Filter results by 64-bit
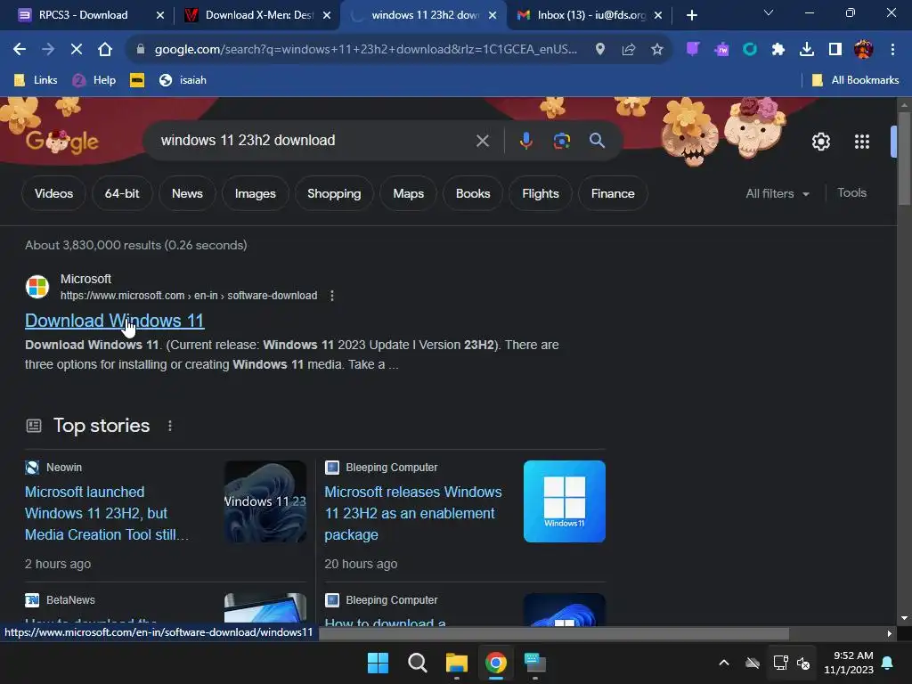The height and width of the screenshot is (684, 912). (x=122, y=193)
